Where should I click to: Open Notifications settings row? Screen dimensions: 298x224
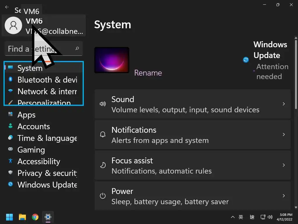193,135
